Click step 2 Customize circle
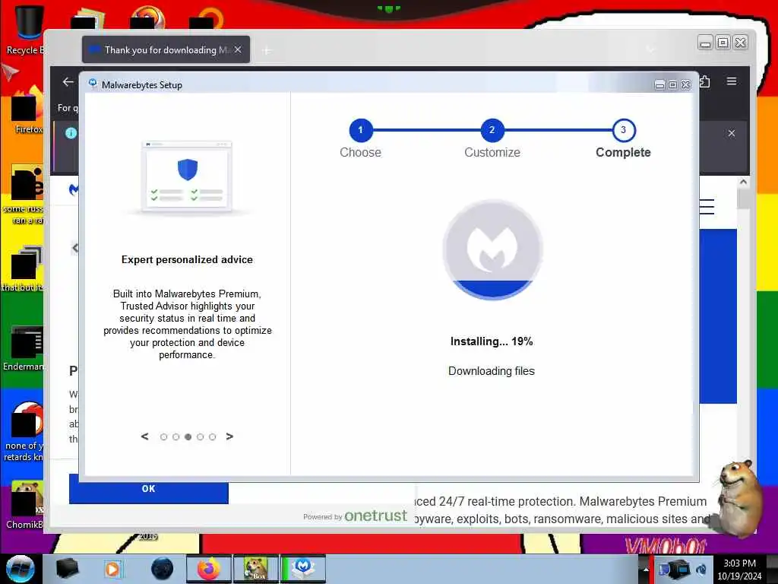Image resolution: width=778 pixels, height=584 pixels. pyautogui.click(x=492, y=130)
